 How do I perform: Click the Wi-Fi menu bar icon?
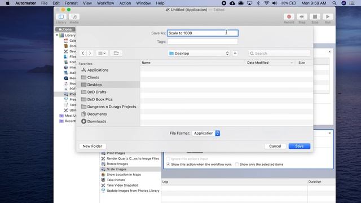pos(266,3)
